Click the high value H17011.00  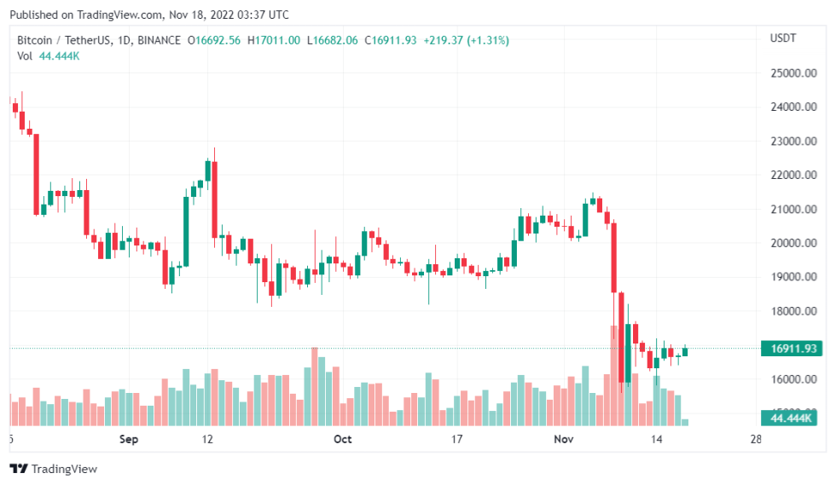tap(274, 40)
